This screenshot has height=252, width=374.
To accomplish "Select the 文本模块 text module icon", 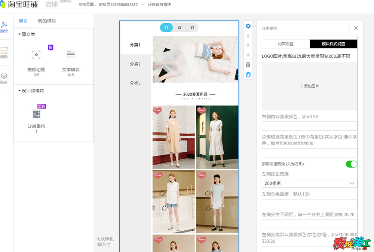I will [x=71, y=54].
